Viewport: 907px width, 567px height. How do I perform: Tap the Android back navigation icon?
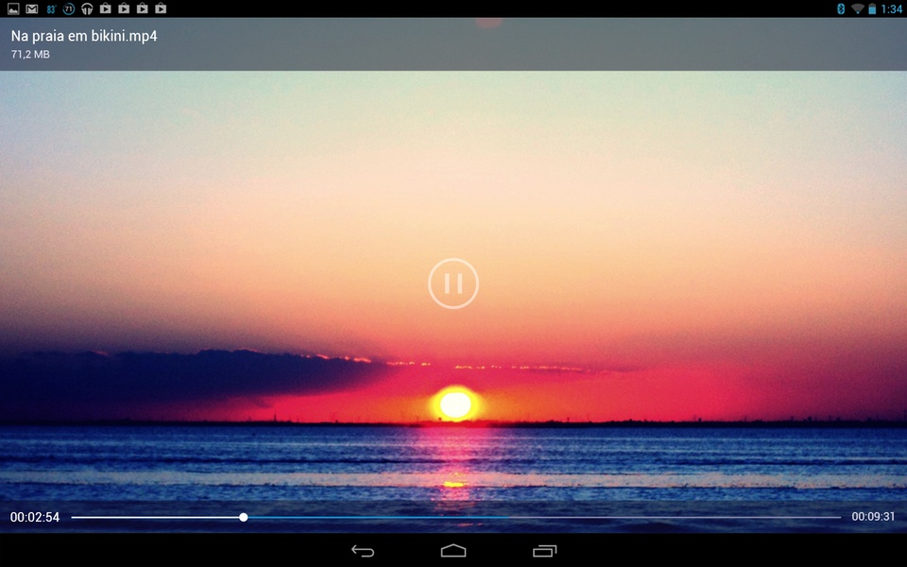point(363,551)
